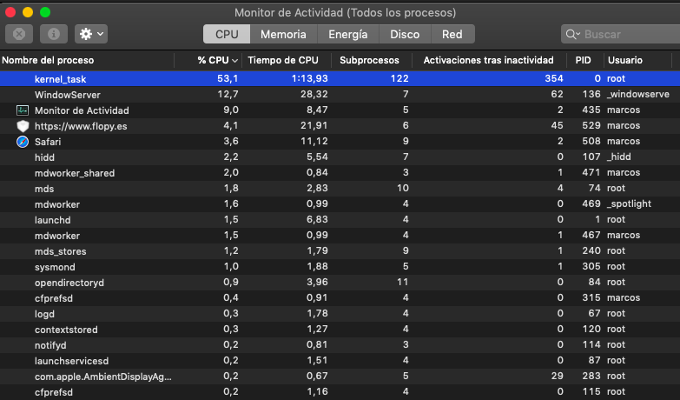
Task: Click the PID 435 cell
Action: tap(591, 110)
